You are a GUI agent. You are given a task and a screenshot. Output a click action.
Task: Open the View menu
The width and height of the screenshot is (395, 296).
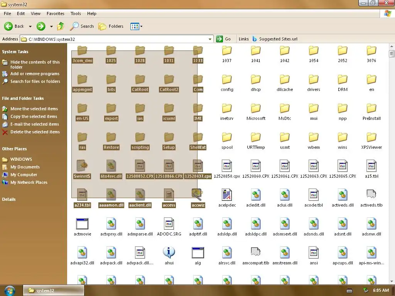click(35, 13)
